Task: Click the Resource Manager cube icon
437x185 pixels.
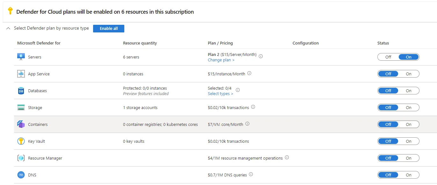Action: pos(21,158)
